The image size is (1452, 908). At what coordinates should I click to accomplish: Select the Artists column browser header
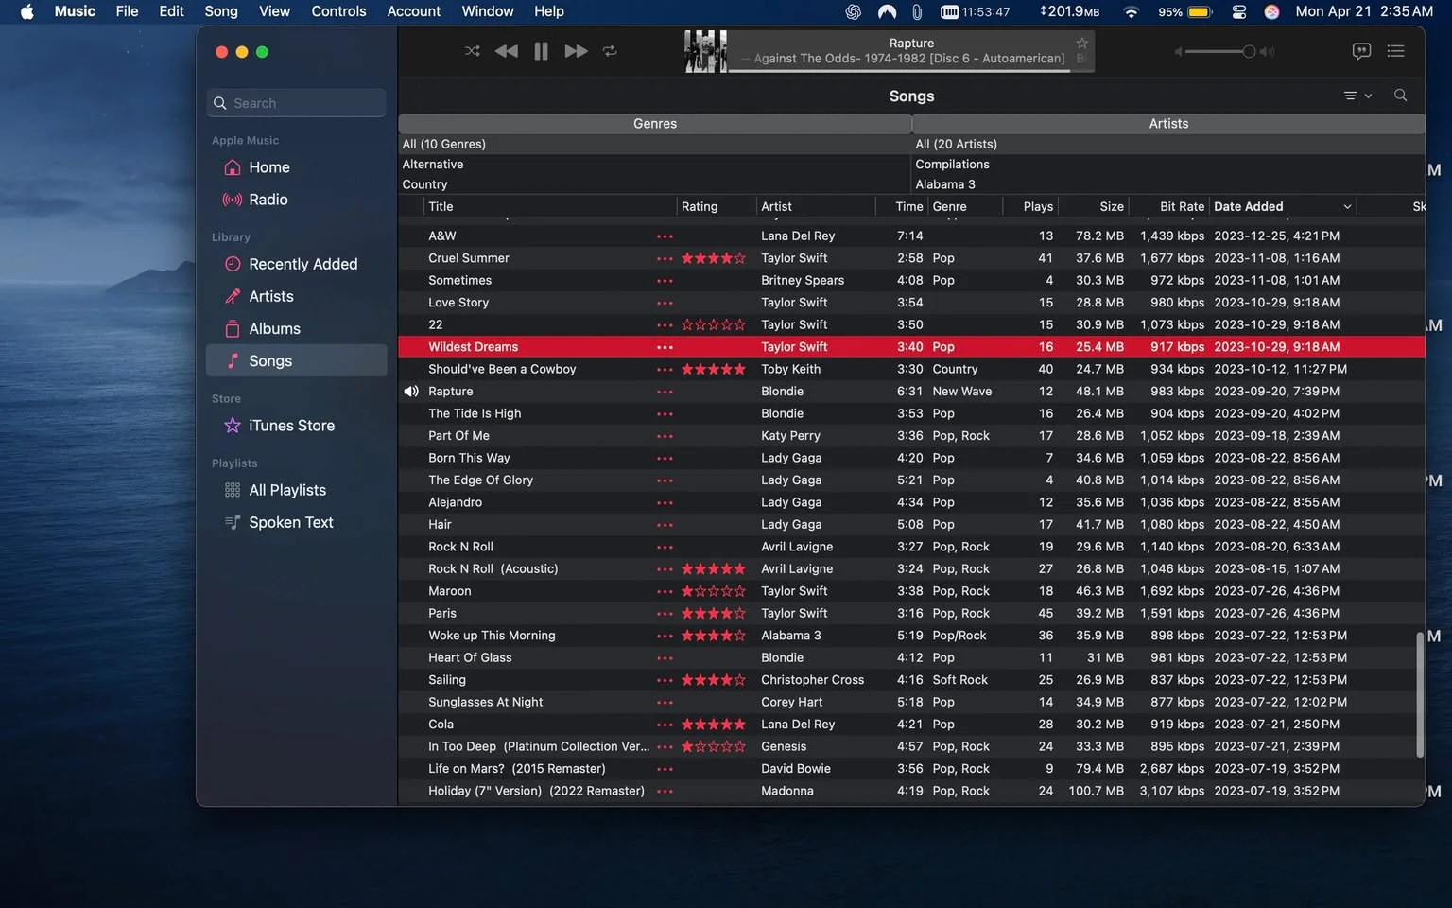pyautogui.click(x=1168, y=124)
